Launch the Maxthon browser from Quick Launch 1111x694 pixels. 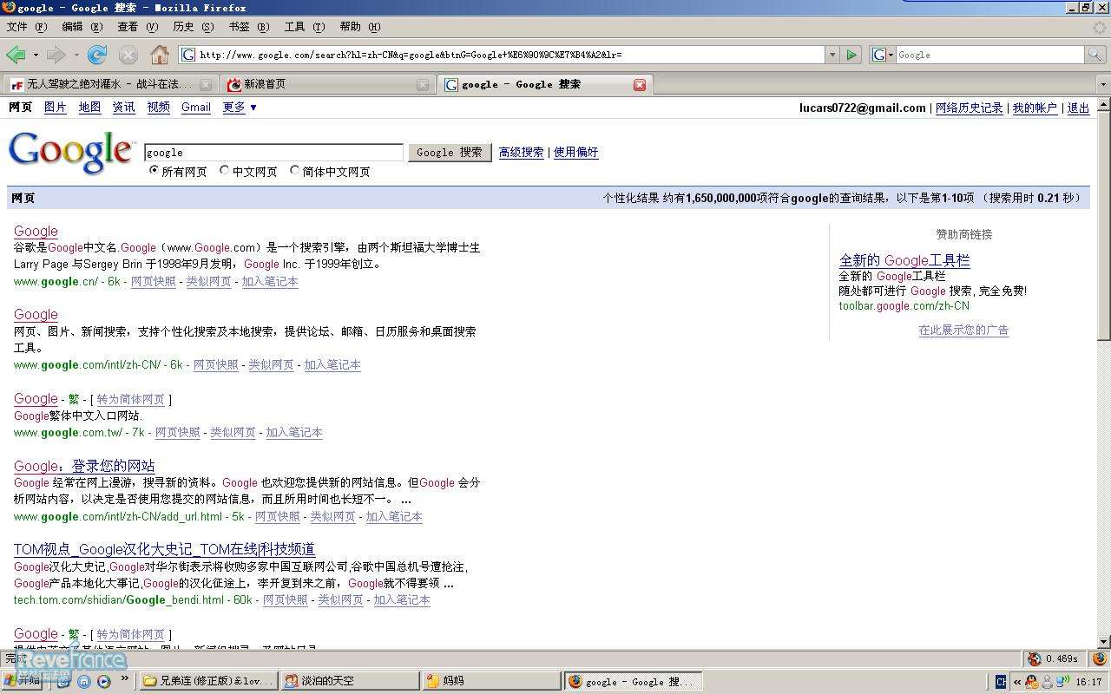pyautogui.click(x=84, y=681)
